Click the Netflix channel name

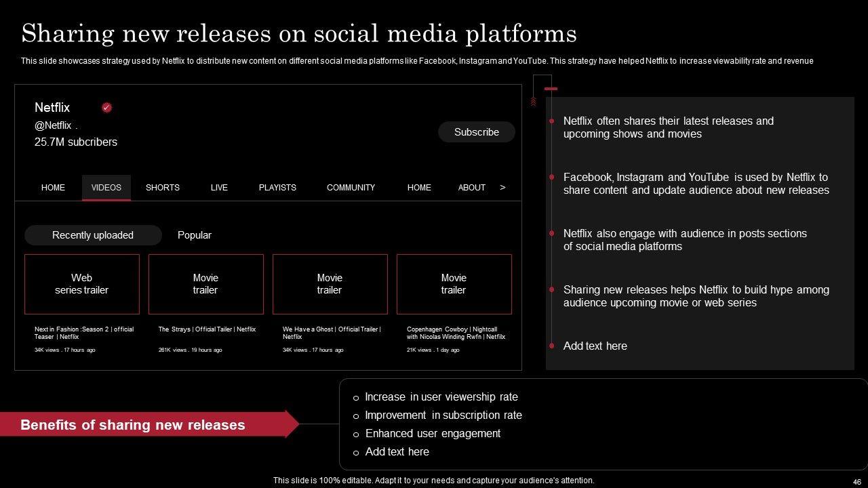[52, 108]
